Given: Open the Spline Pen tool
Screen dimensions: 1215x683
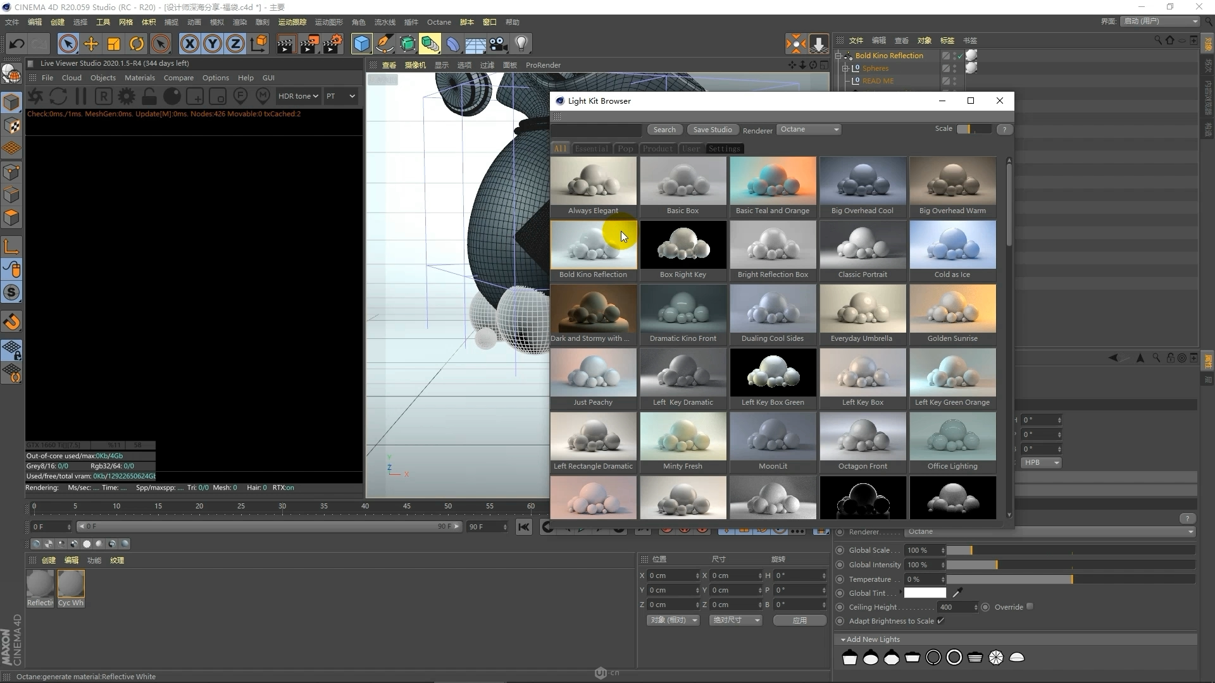Looking at the screenshot, I should [384, 44].
